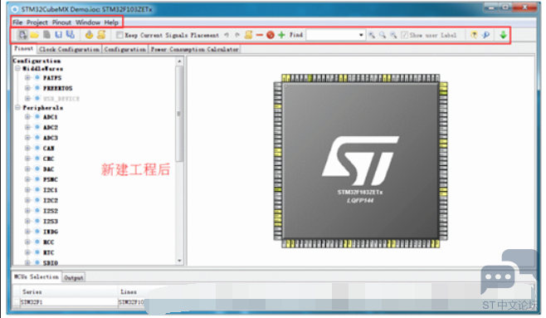Switch to the Output tab

[x=74, y=277]
